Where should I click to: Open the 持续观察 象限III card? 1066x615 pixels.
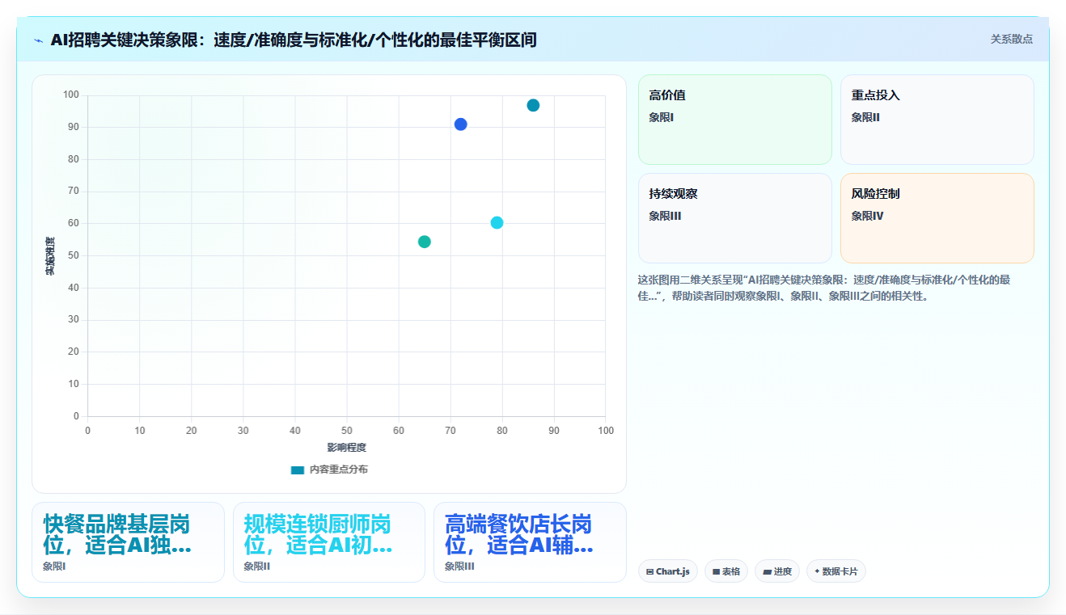point(735,218)
